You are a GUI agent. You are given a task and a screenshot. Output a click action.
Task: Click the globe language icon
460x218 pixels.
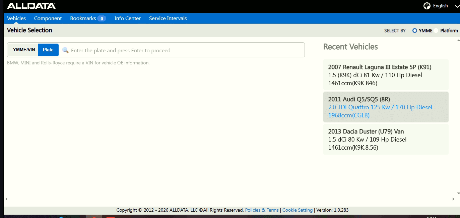tap(427, 6)
